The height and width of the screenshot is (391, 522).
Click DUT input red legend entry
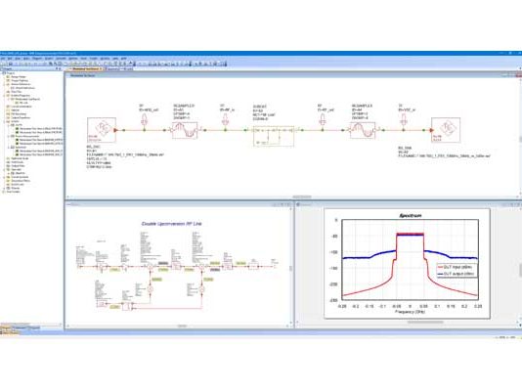(457, 267)
